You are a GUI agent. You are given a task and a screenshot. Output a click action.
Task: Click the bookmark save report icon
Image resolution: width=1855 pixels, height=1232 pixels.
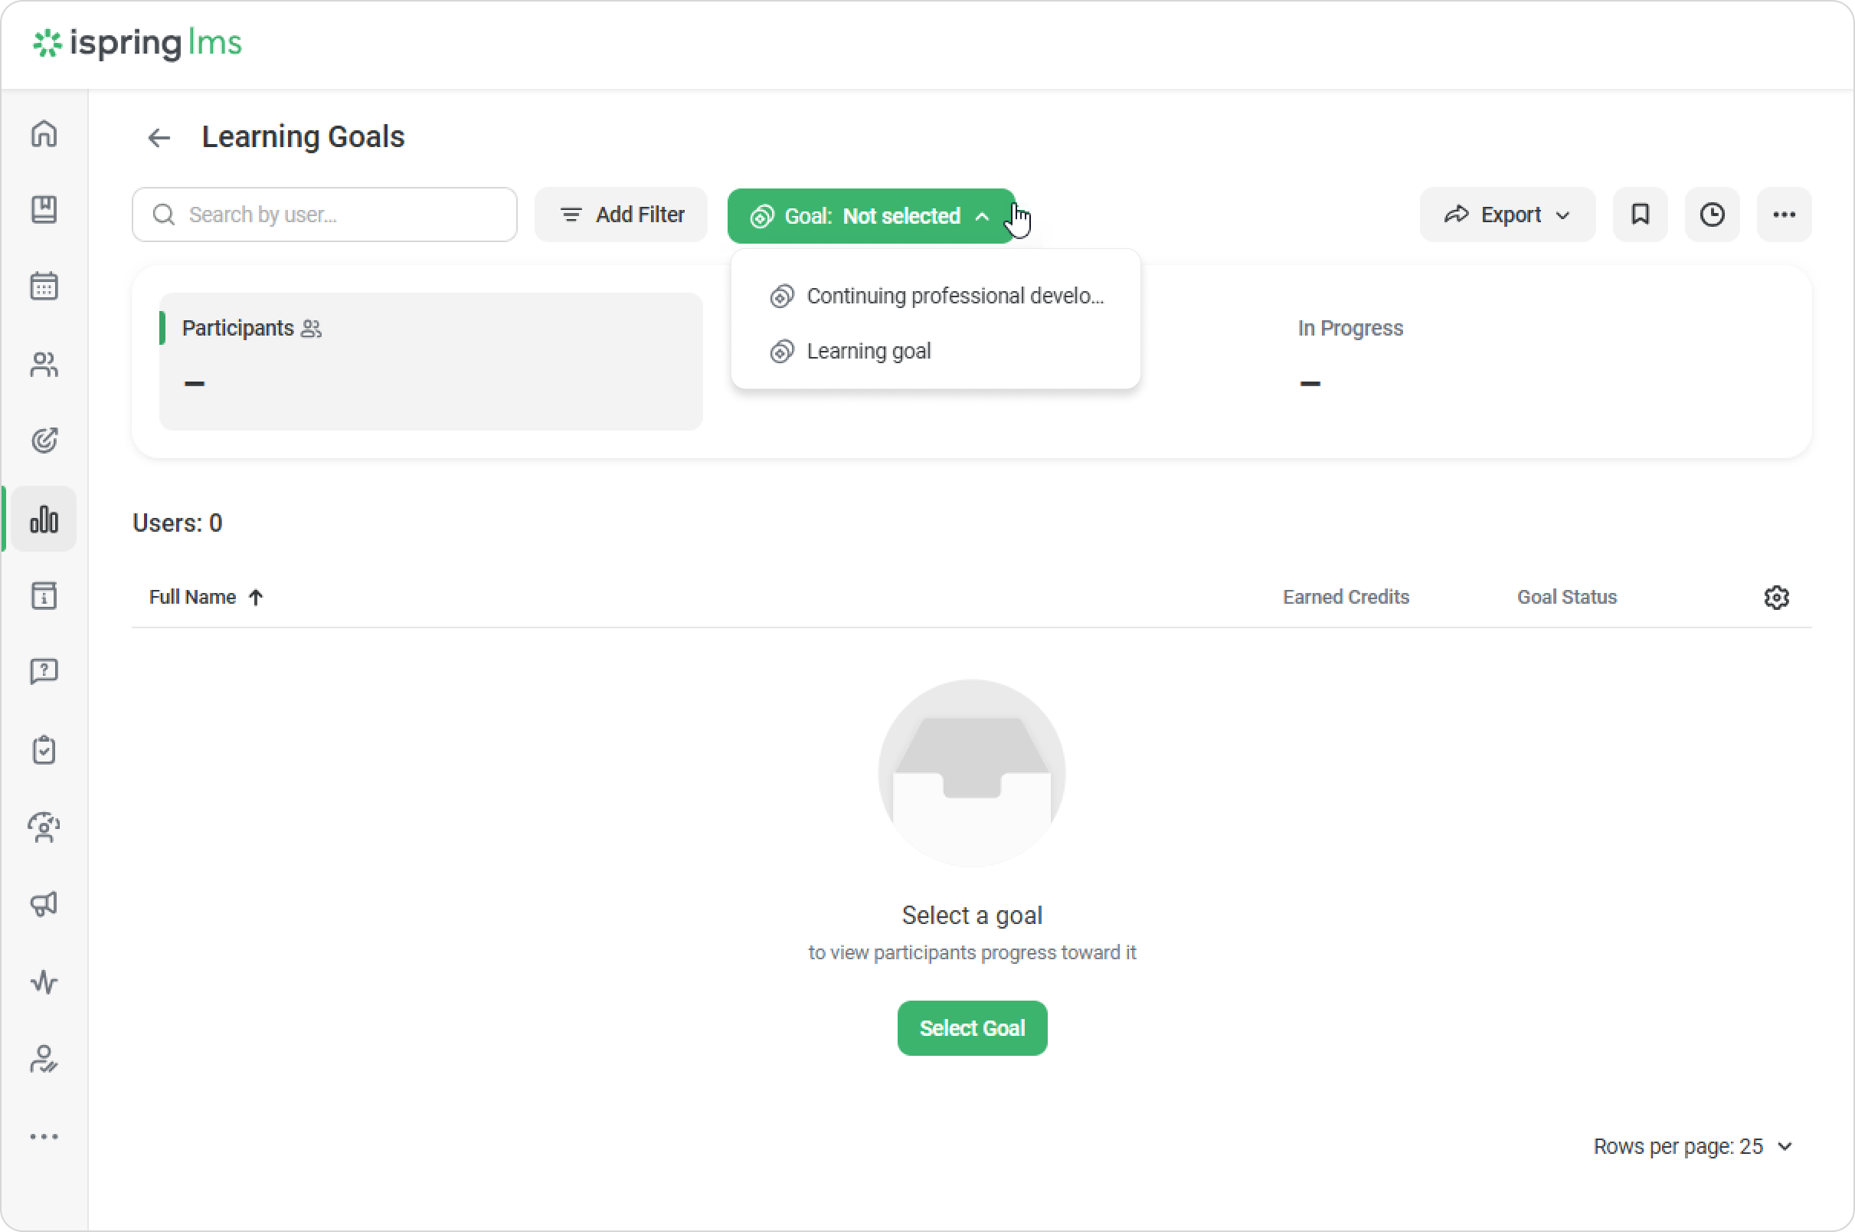1640,215
